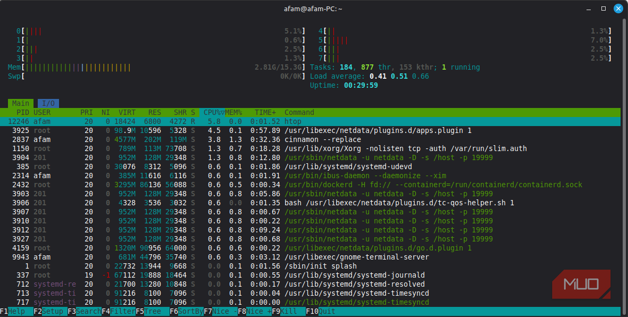
Task: Click the Swp usage meter
Action: pos(156,76)
